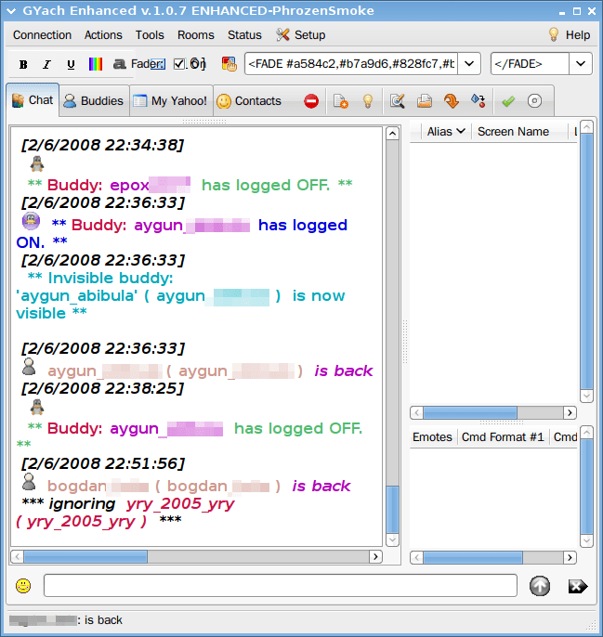
Task: Click the chat log horizontal scrollbar thumb
Action: (85, 556)
